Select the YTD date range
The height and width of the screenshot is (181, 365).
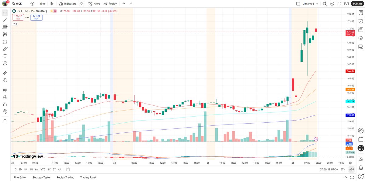tap(43, 169)
